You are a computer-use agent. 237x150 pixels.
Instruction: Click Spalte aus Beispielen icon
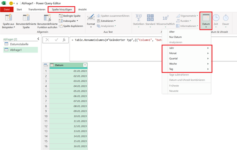pos(8,17)
